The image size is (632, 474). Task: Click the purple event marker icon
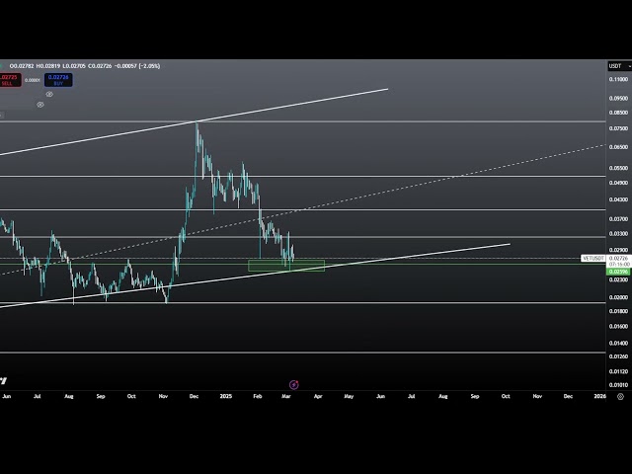[x=293, y=384]
